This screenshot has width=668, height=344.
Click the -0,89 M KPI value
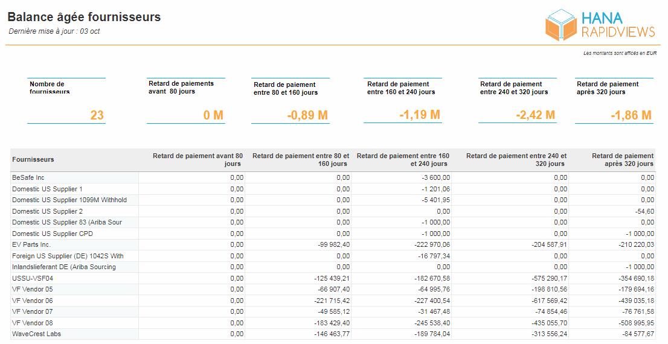point(307,115)
